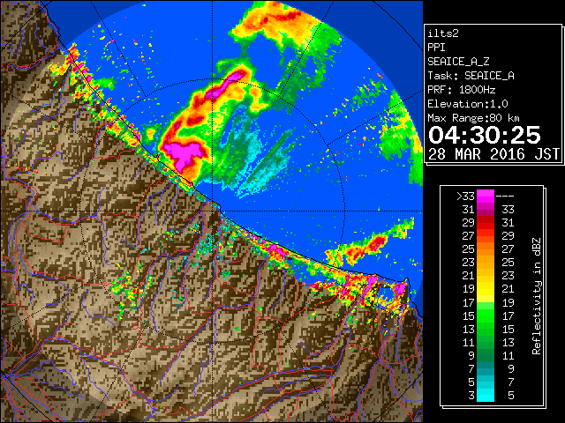
Task: Select the 'Task: SEAICE_A' line
Action: [x=471, y=76]
